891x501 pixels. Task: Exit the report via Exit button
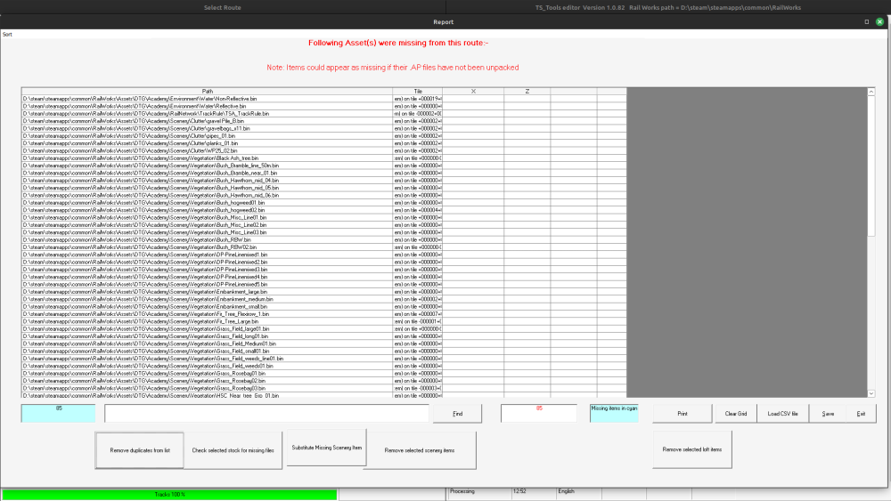click(x=861, y=414)
